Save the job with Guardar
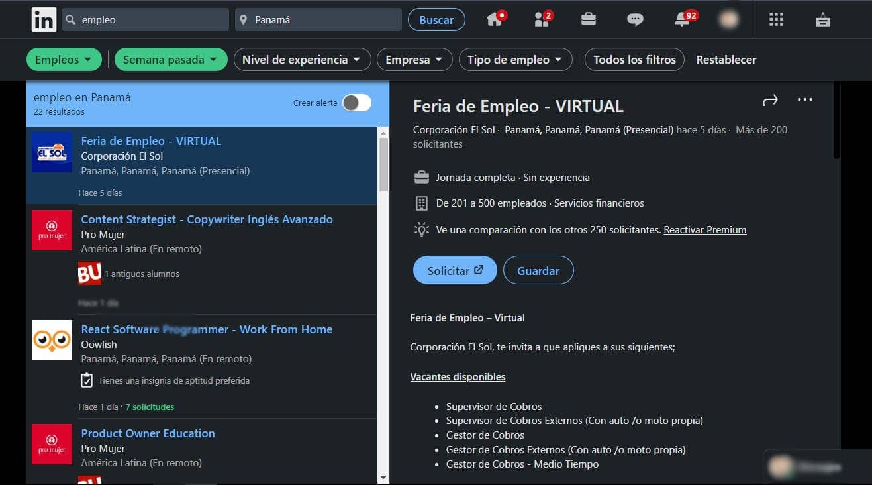This screenshot has width=872, height=485. click(538, 270)
